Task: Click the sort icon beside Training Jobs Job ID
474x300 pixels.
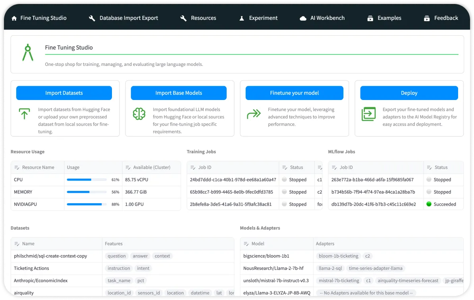Action: (193, 167)
